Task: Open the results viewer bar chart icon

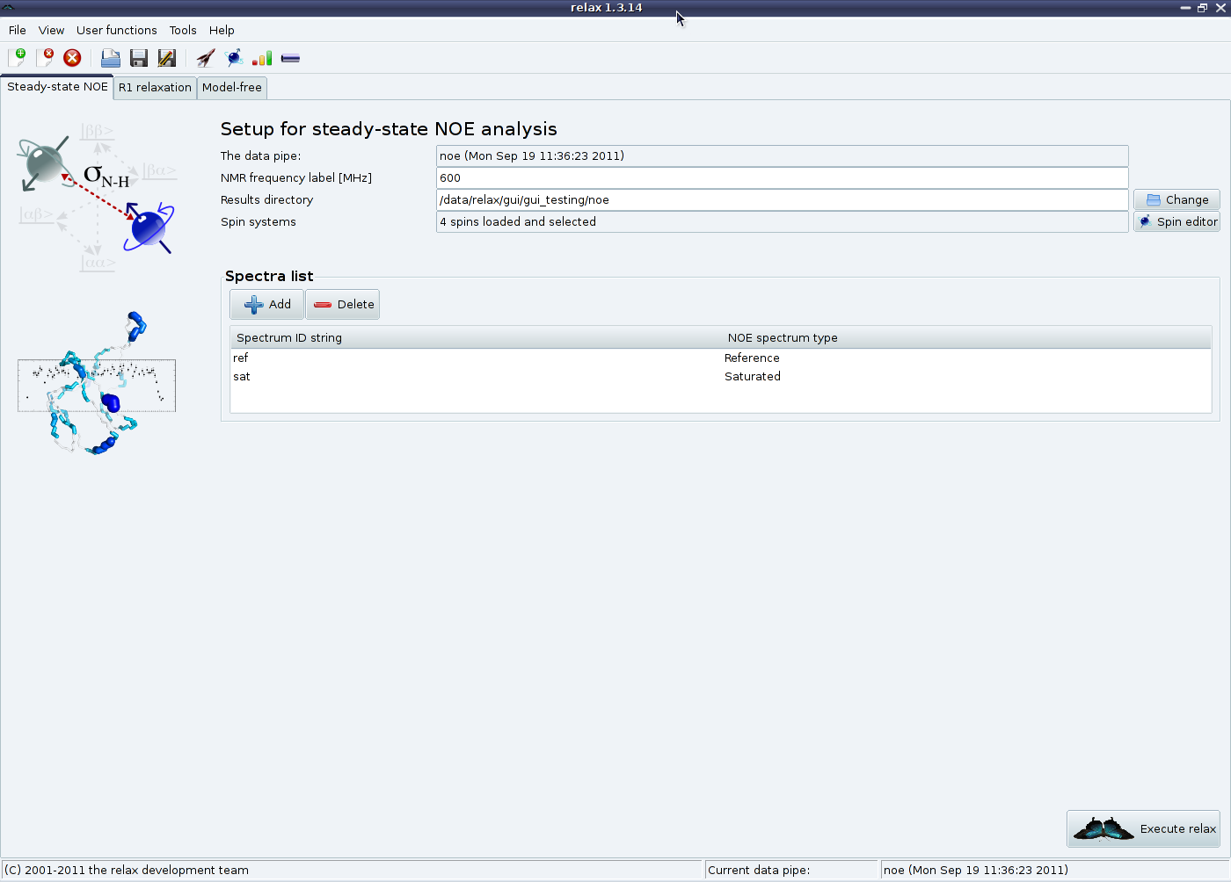Action: 262,58
